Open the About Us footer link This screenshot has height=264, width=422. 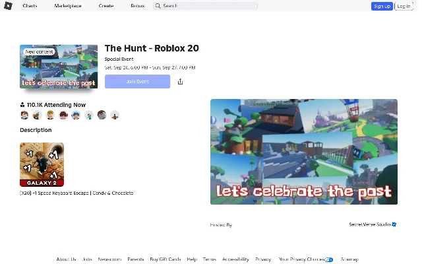pos(66,259)
